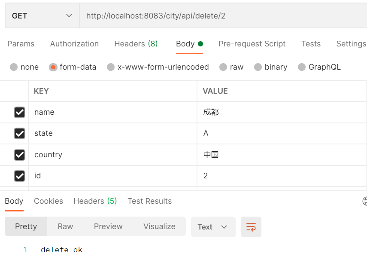Screen dimensions: 367x257
Task: Open the Settings tab
Action: coord(351,44)
